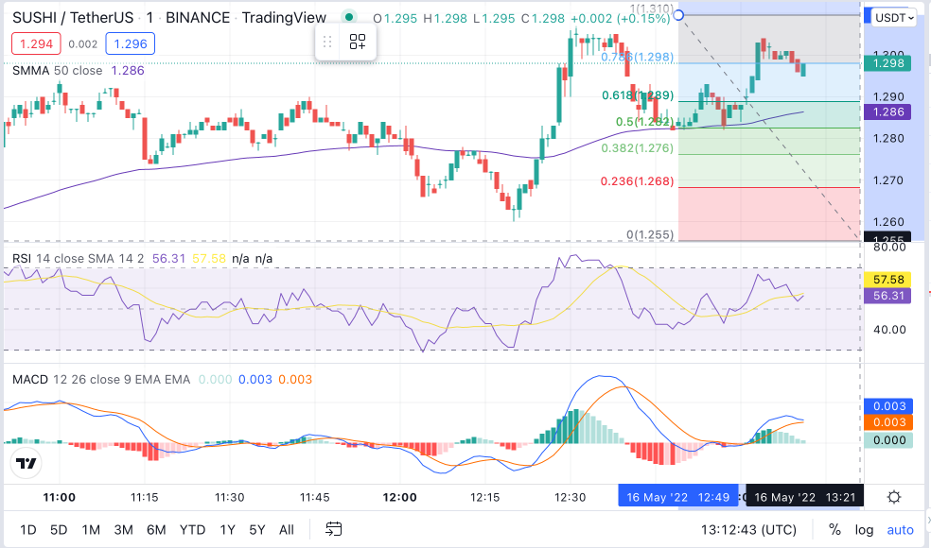
Task: Open chart settings gear icon
Action: click(x=893, y=497)
